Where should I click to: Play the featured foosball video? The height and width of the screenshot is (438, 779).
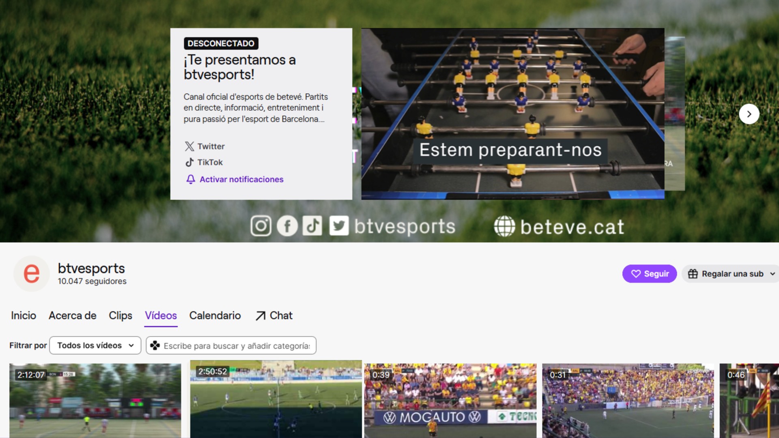[x=513, y=114]
